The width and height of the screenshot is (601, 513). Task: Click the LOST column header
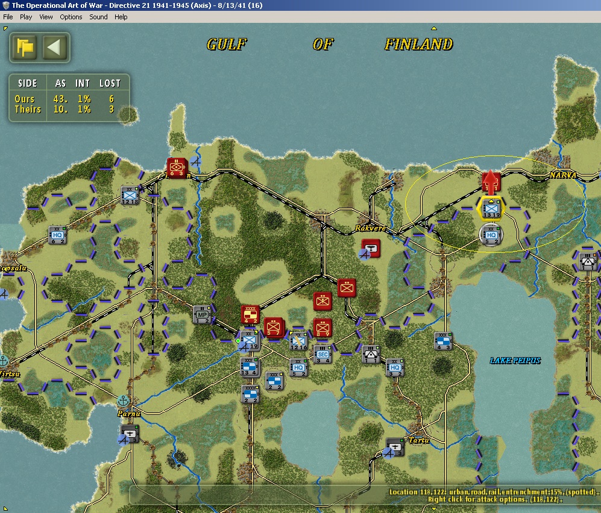click(110, 84)
